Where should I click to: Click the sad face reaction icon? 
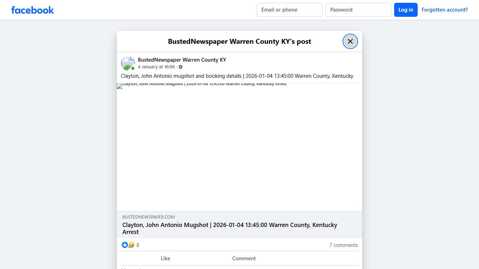click(x=131, y=245)
